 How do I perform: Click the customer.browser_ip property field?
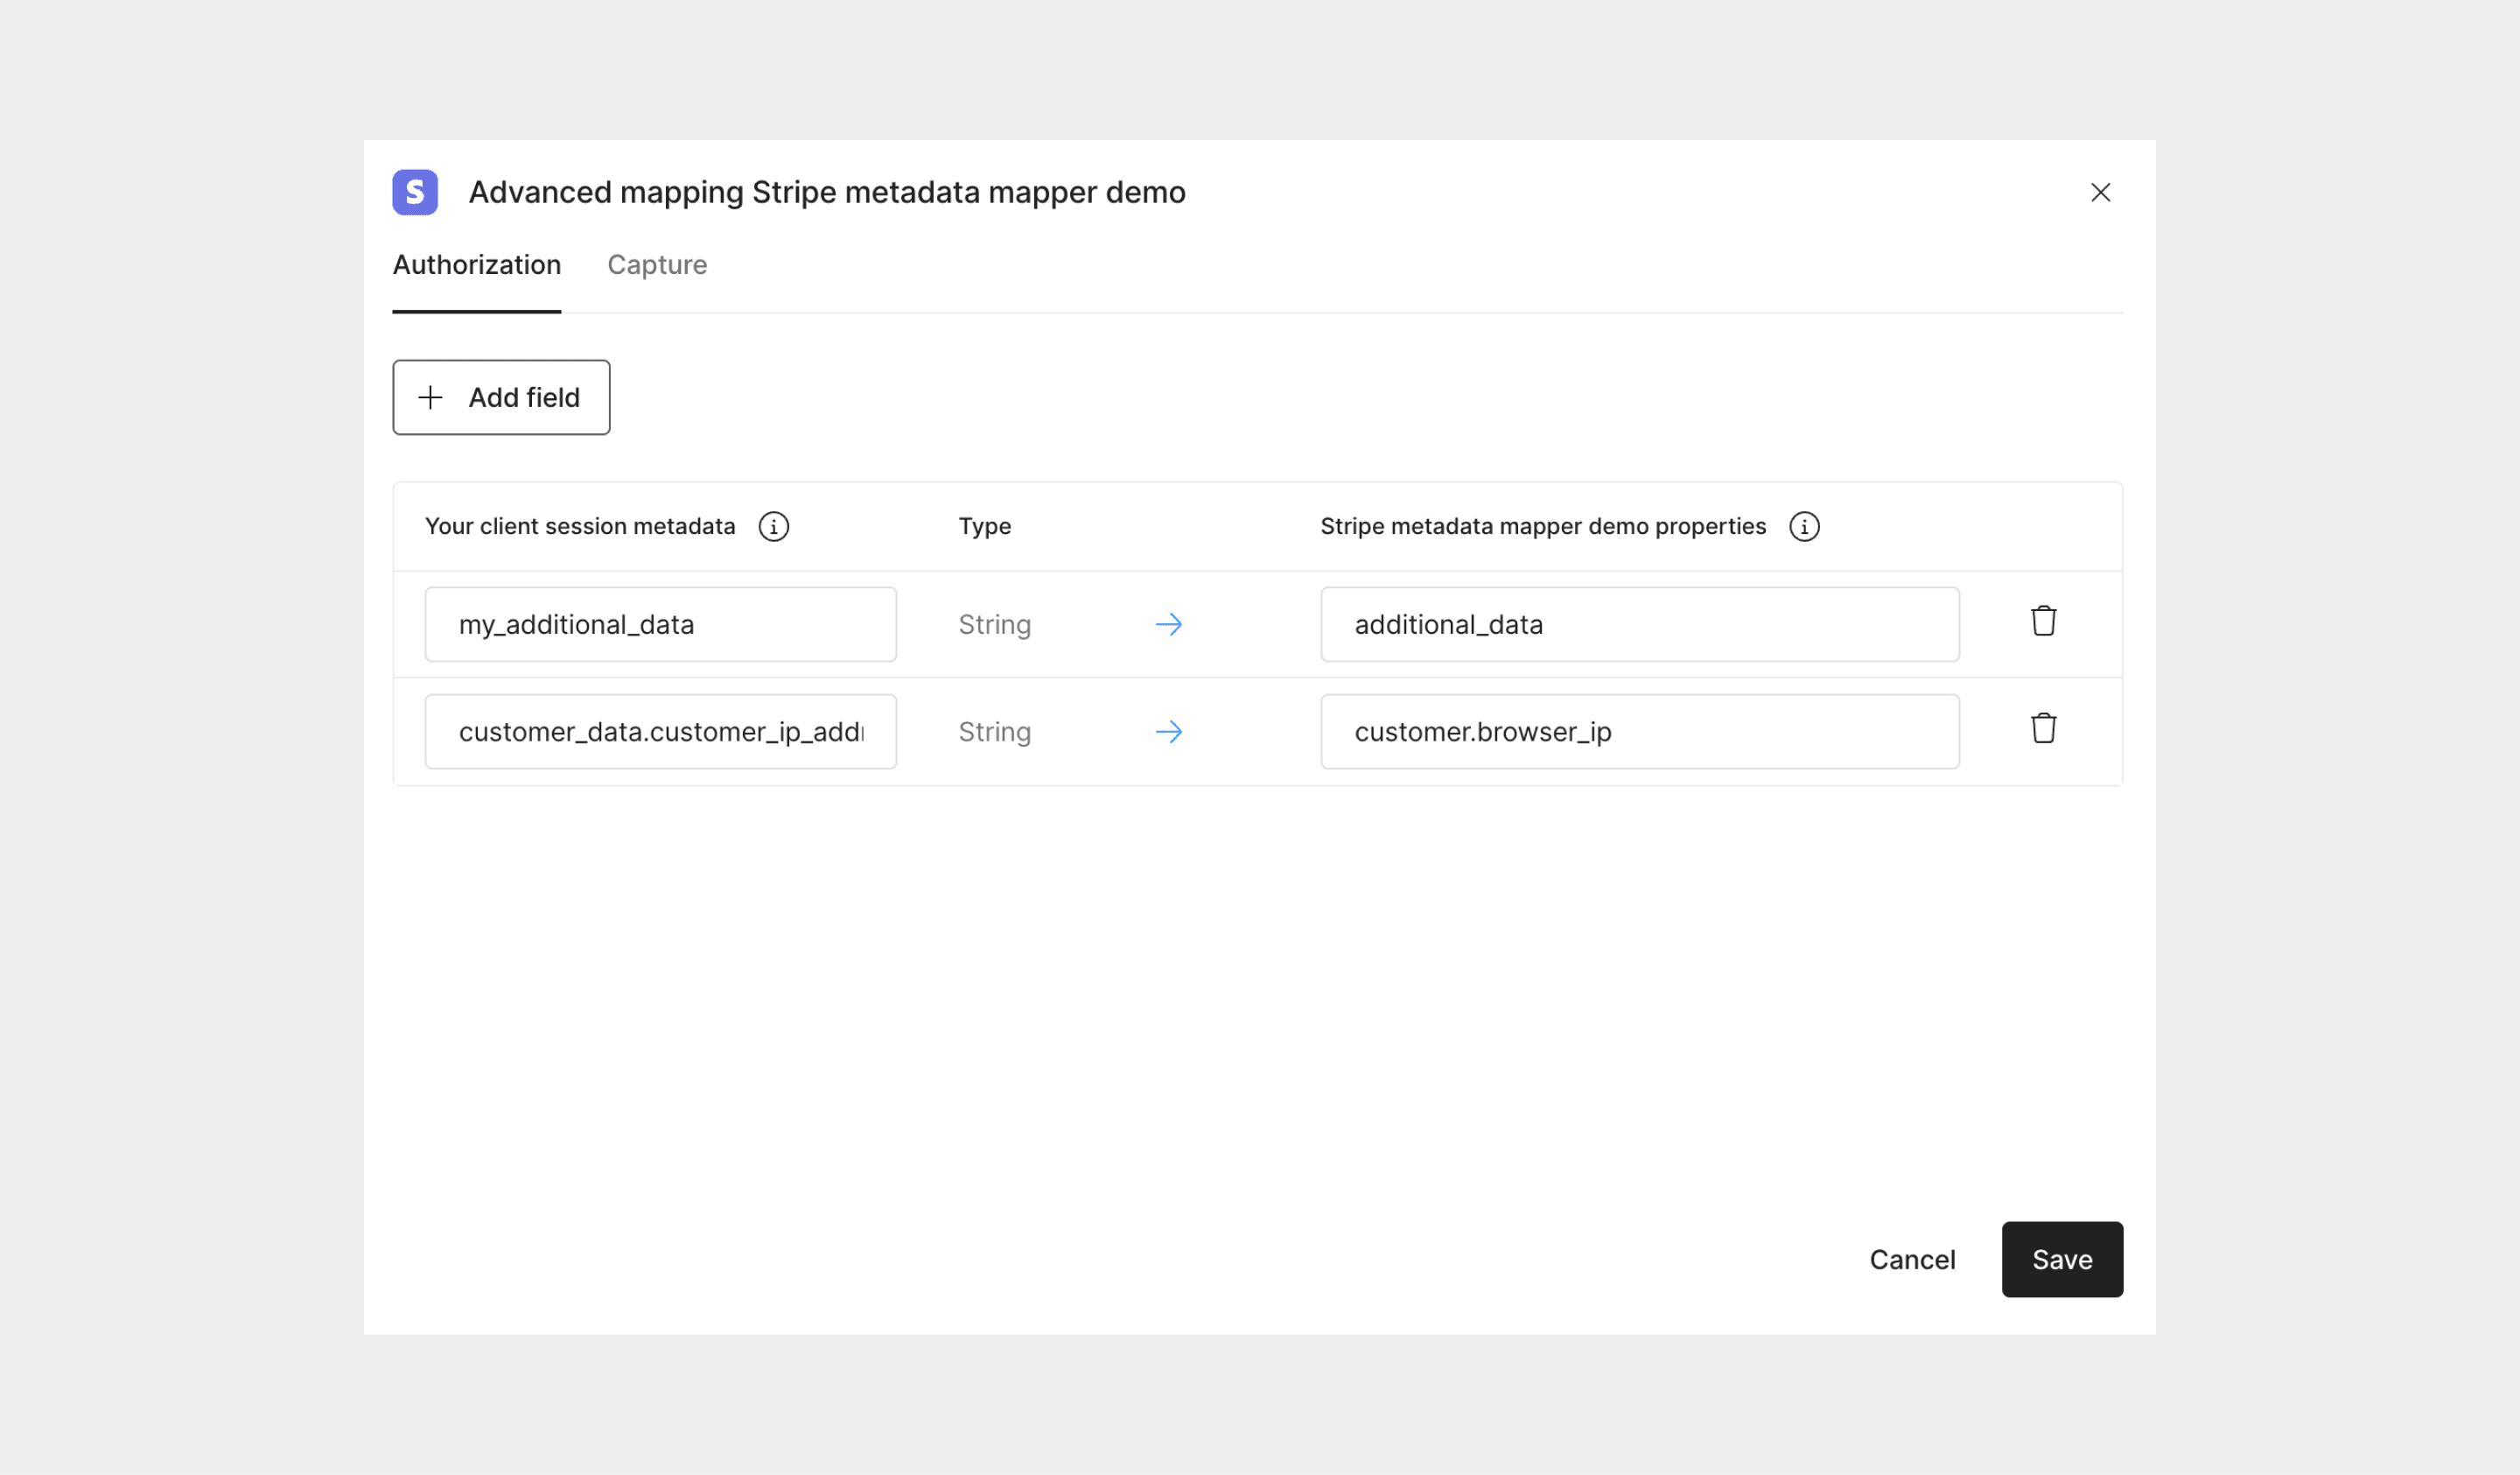click(x=1640, y=732)
